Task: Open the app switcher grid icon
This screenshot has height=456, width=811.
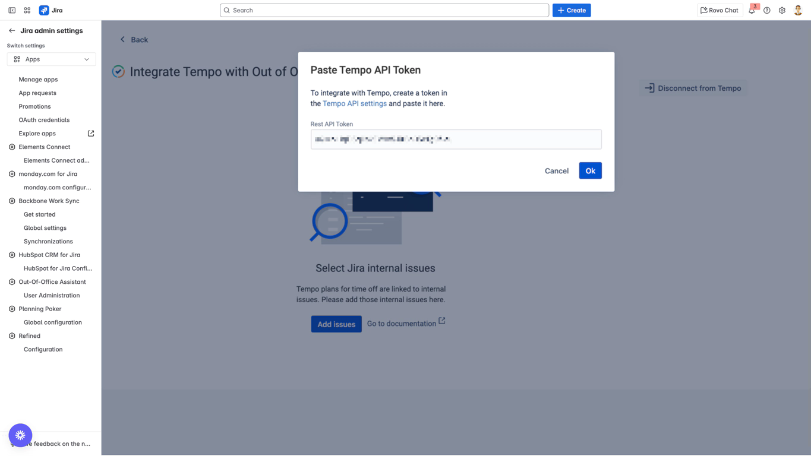Action: (27, 10)
